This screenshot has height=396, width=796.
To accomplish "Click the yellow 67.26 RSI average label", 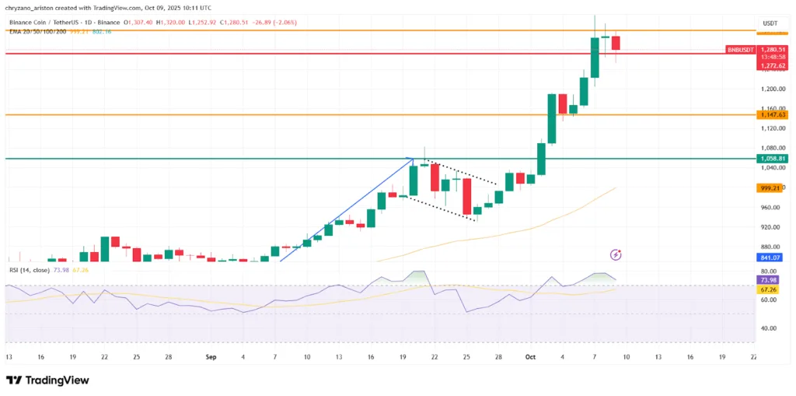I will pos(770,289).
